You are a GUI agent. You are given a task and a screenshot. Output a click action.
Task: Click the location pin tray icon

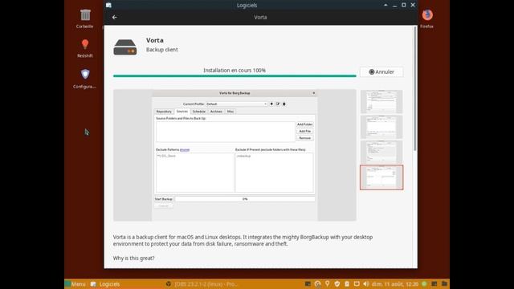[327, 283]
